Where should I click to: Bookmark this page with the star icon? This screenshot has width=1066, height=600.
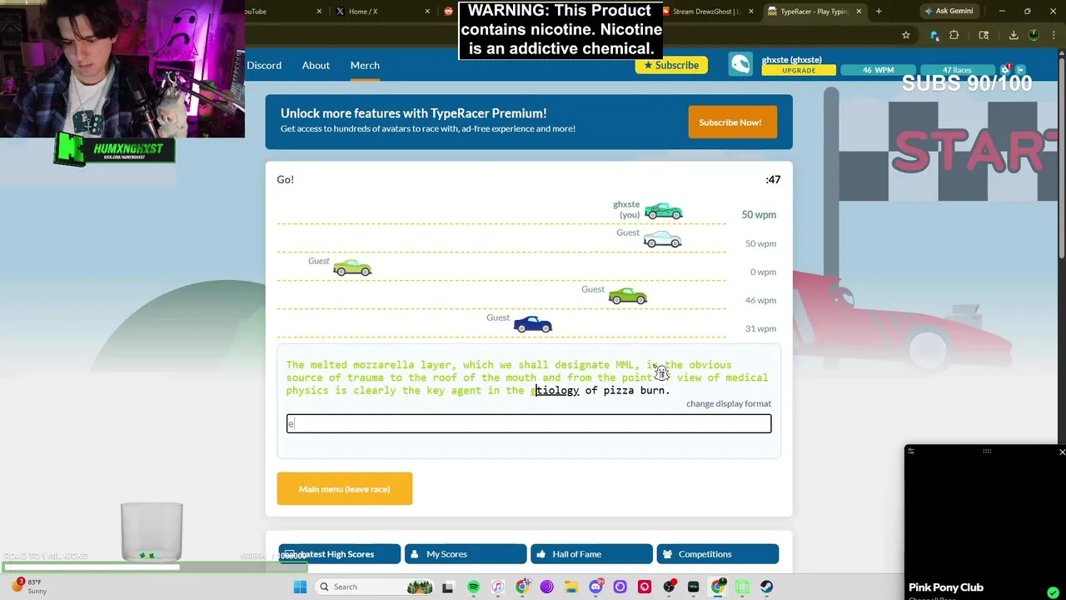click(x=905, y=35)
